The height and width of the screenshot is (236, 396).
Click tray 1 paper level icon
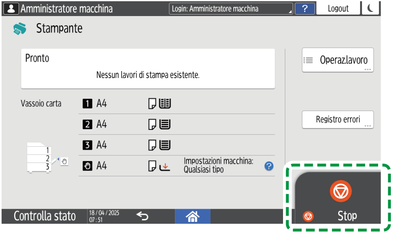click(x=165, y=104)
